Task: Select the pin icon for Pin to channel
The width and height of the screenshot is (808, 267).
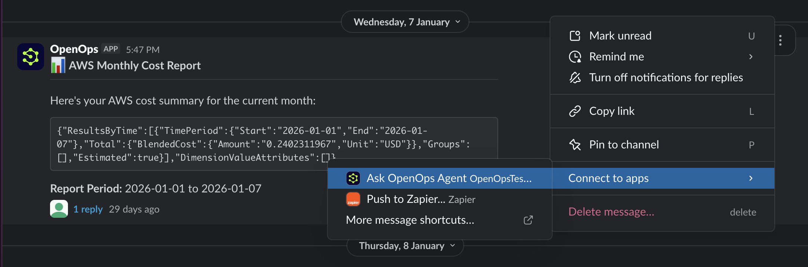Action: click(x=575, y=145)
